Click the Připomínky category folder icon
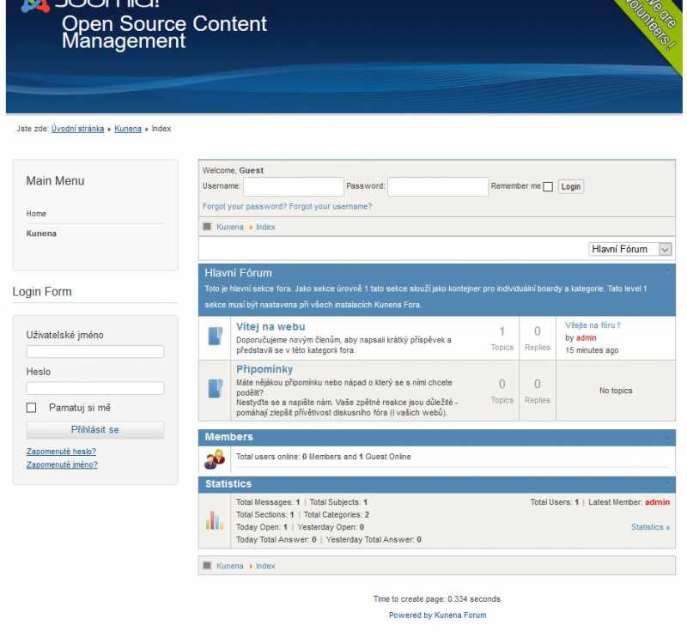 point(216,388)
